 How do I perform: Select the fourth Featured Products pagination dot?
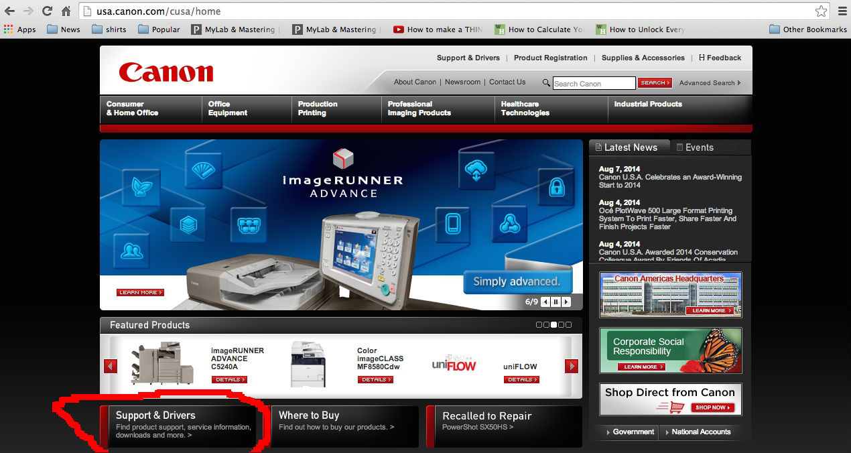click(x=561, y=325)
